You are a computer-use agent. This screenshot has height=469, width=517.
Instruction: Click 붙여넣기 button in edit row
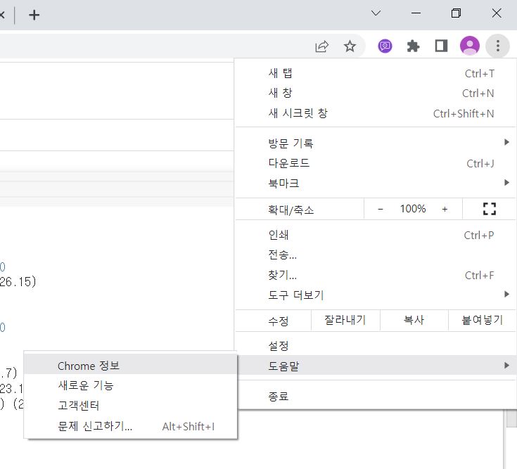(482, 320)
